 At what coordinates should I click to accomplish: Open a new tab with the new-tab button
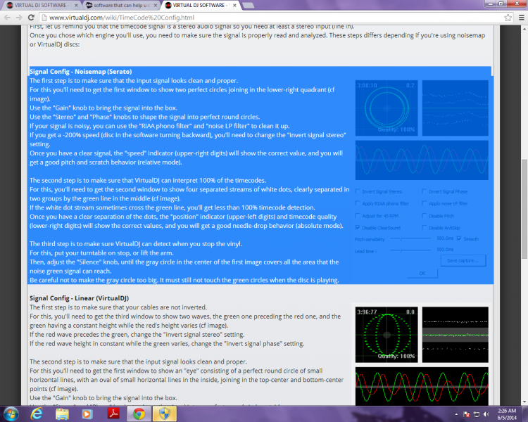point(249,6)
